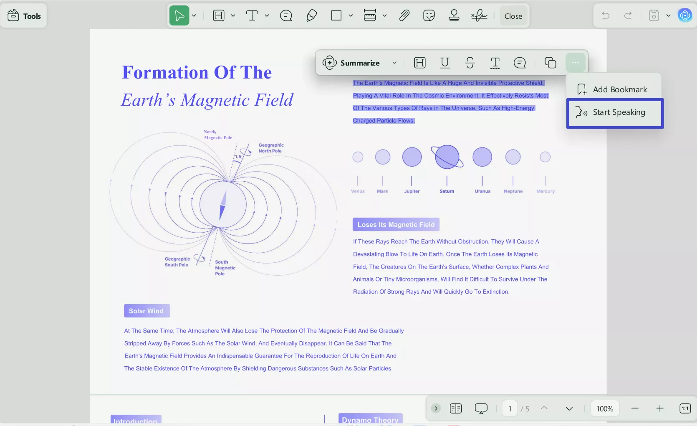This screenshot has height=426, width=697.
Task: Open the rectangle shape dropdown arrow
Action: [351, 16]
